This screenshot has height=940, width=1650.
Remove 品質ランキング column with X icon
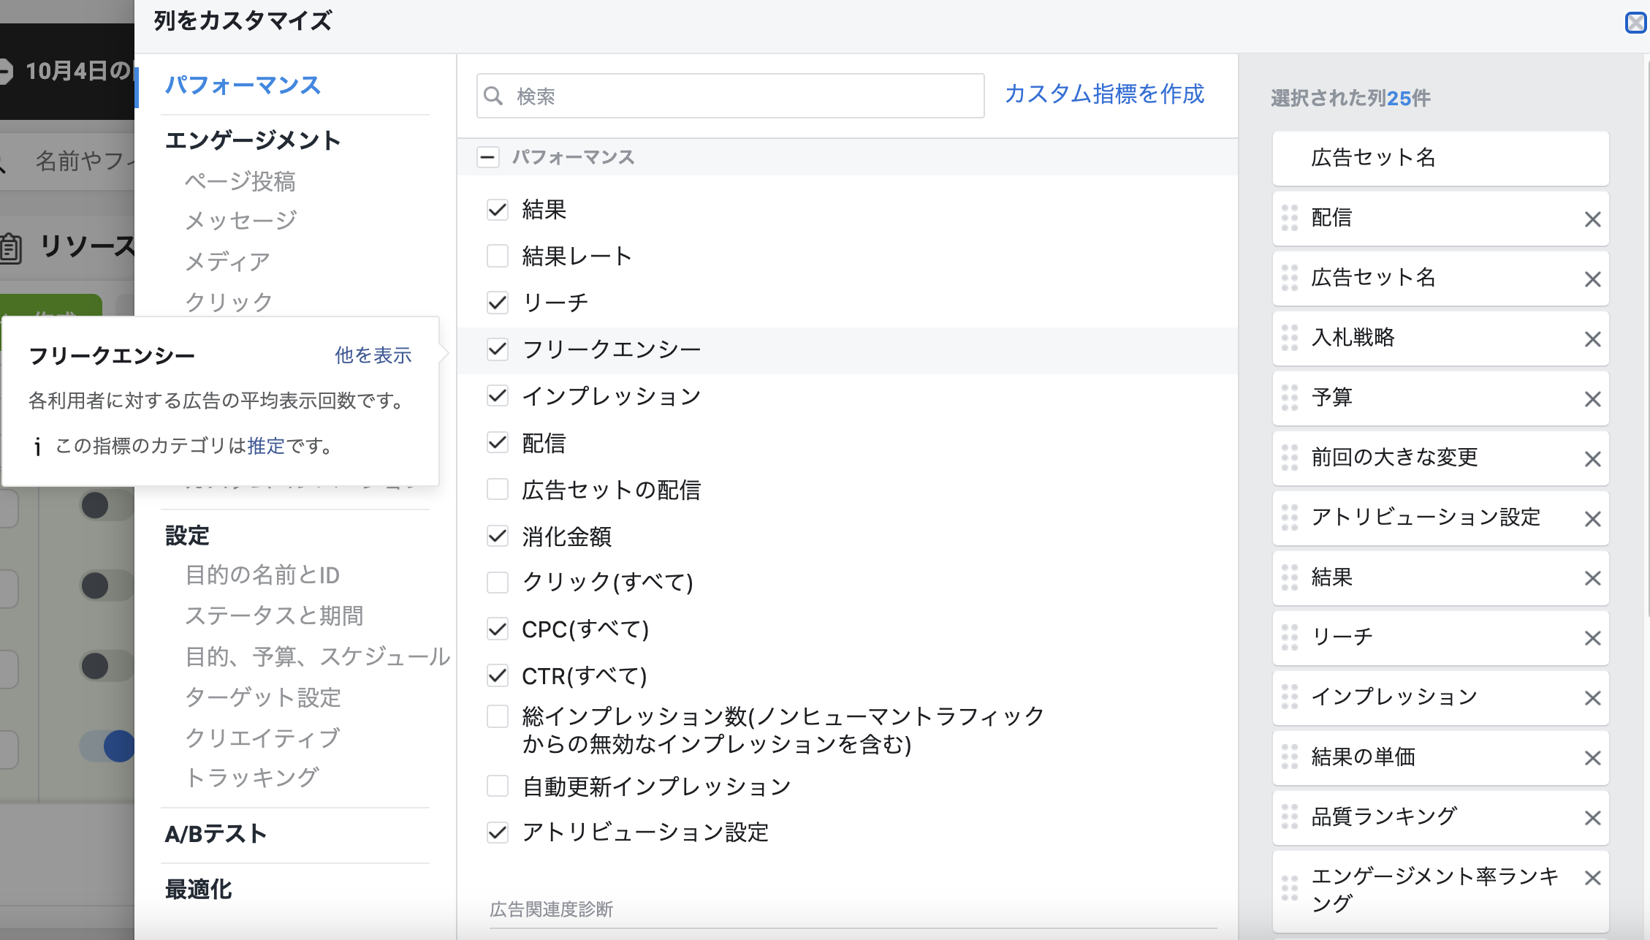coord(1592,818)
